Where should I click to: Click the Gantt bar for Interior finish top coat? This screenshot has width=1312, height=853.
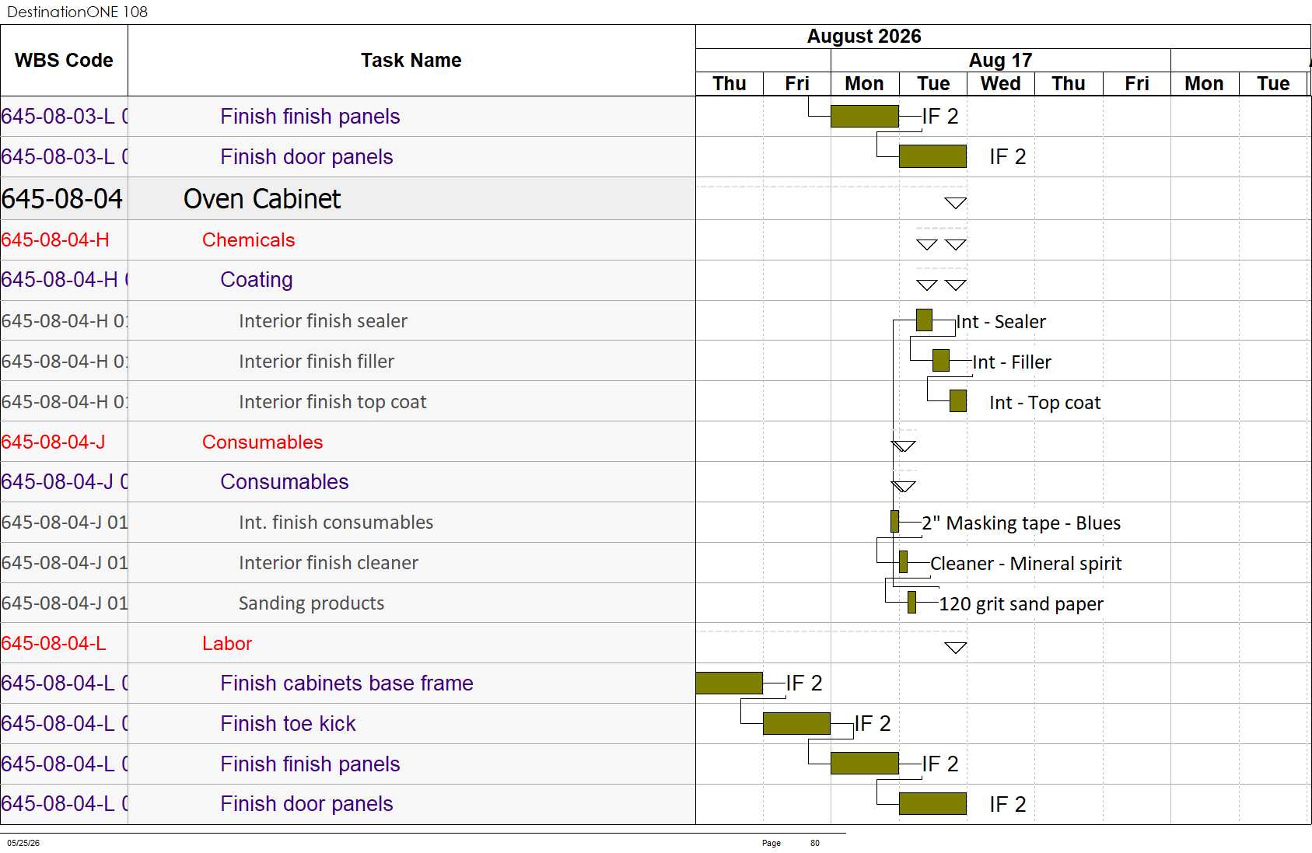(958, 401)
